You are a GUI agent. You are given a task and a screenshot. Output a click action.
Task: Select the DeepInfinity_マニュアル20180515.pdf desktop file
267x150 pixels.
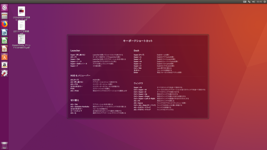click(21, 41)
